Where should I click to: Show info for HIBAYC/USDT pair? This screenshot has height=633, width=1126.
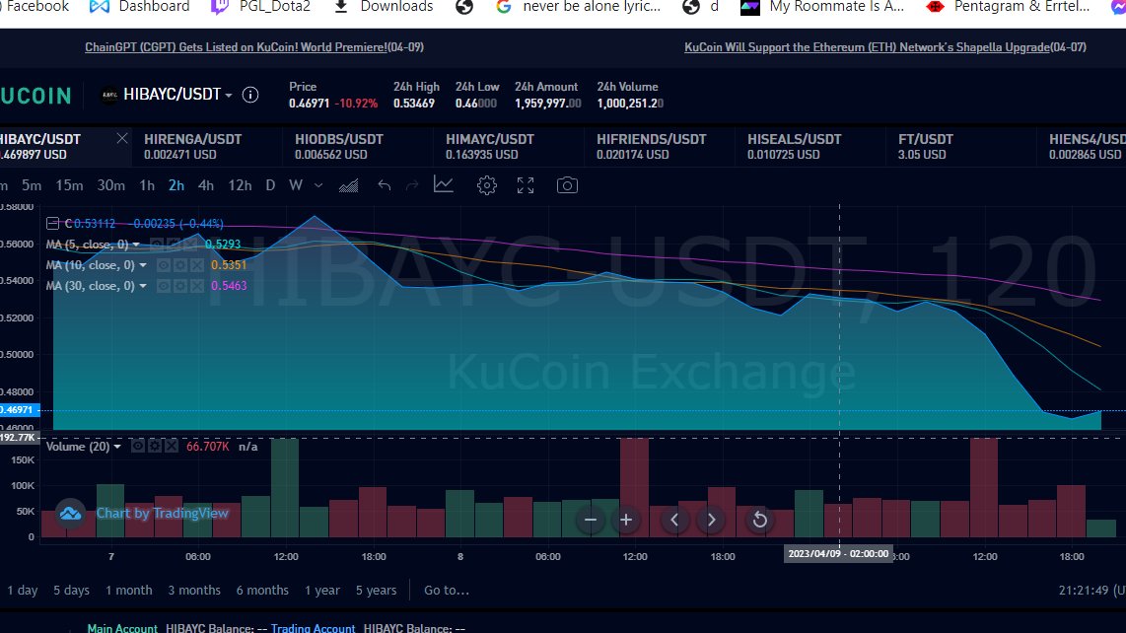(249, 95)
